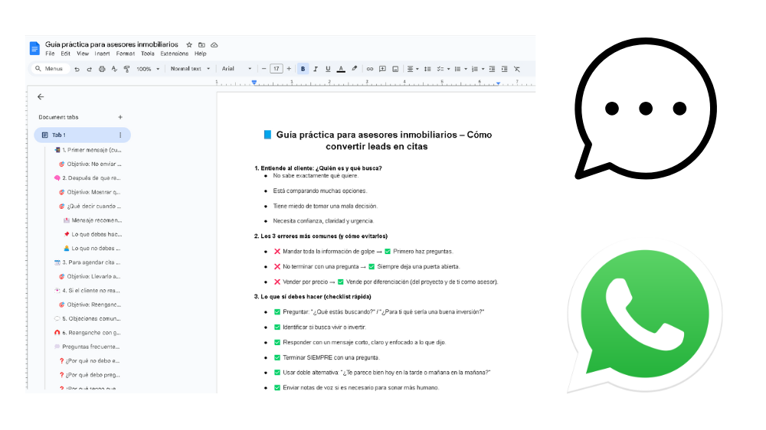Run spelling and grammar check
Screen dimensions: 766x430
(x=114, y=70)
